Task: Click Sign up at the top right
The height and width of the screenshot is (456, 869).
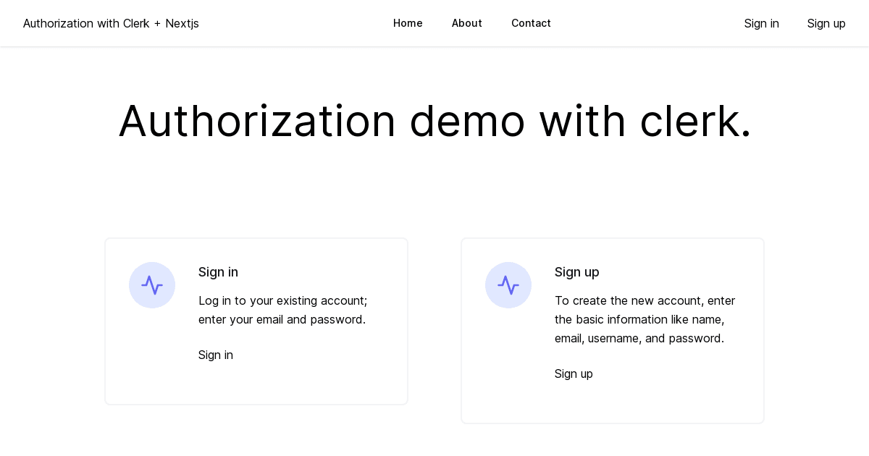Action: pos(826,23)
